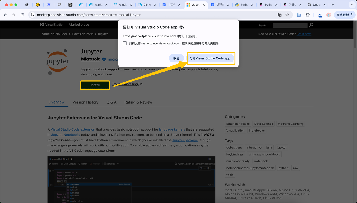The height and width of the screenshot is (203, 357).
Task: Select the Data Science category tag
Action: (x=264, y=124)
